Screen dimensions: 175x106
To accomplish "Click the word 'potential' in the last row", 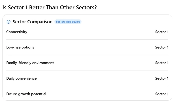I will tap(39, 94).
